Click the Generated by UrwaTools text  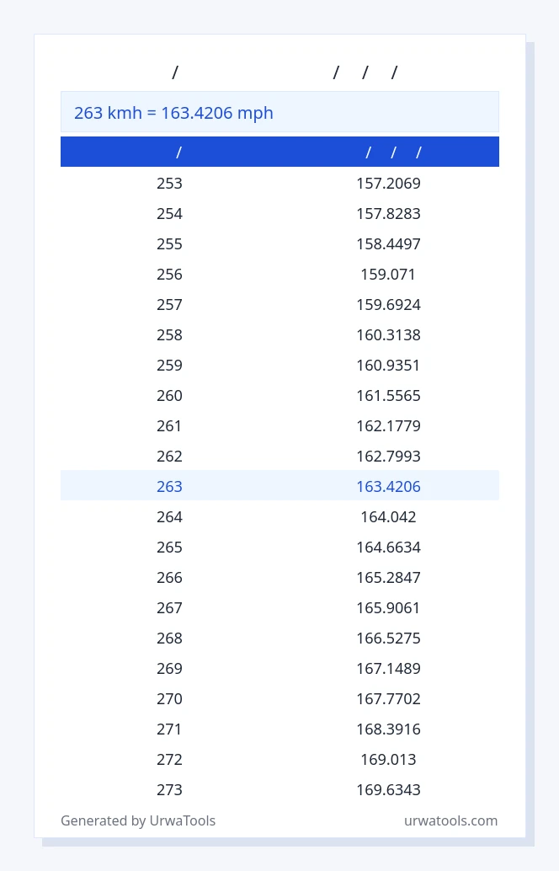(x=138, y=820)
